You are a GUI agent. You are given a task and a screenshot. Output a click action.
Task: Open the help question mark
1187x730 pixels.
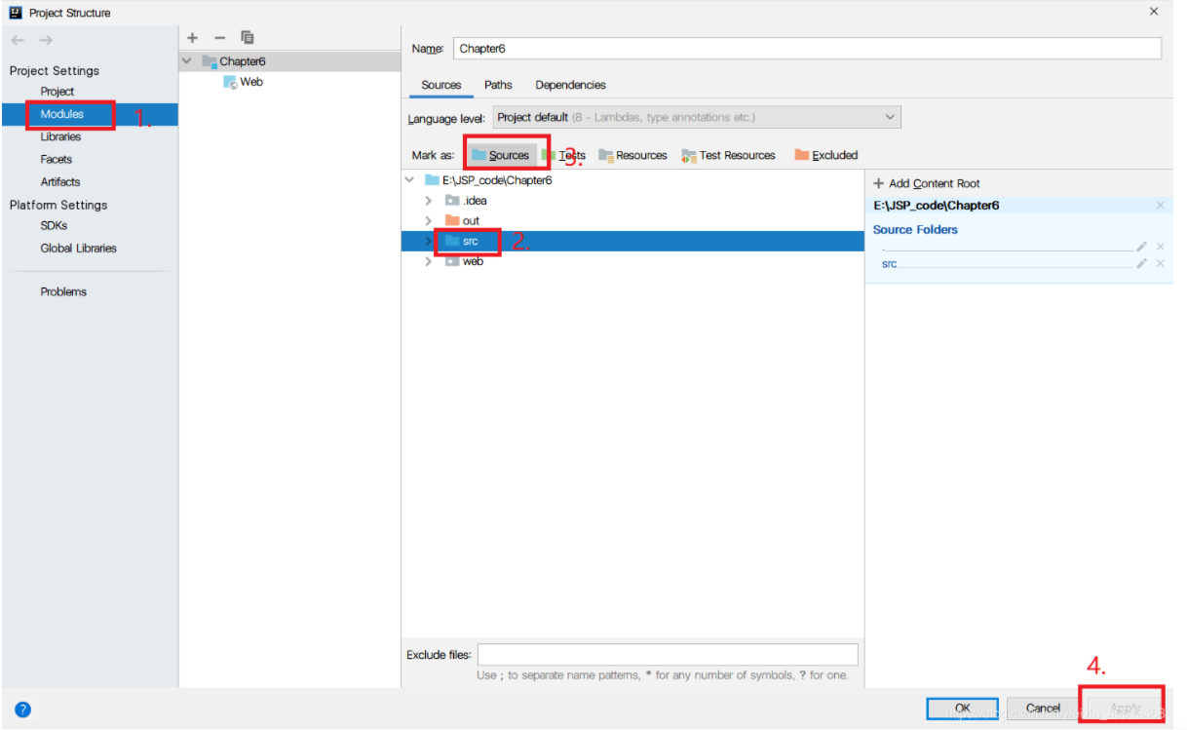22,710
